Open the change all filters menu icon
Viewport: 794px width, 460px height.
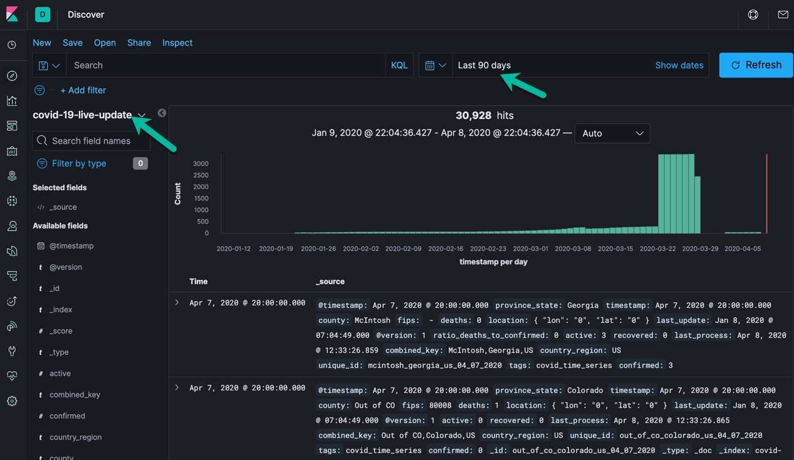pyautogui.click(x=39, y=90)
